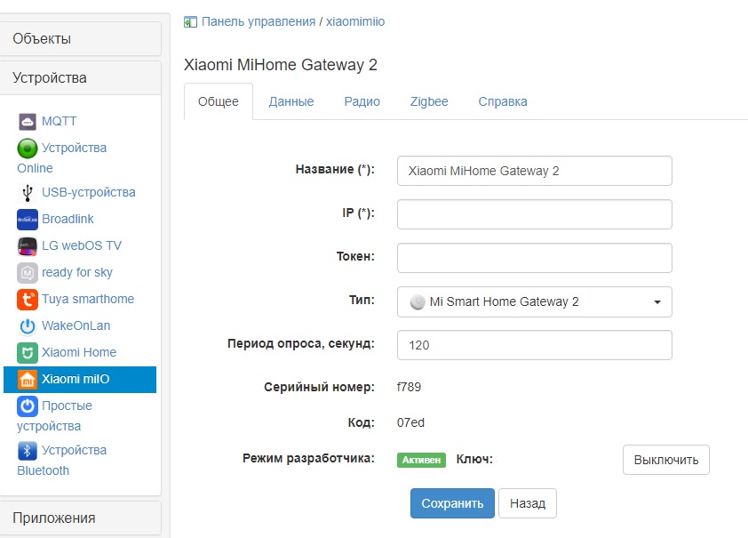
Task: Open the Тип device type dropdown
Action: click(x=534, y=301)
